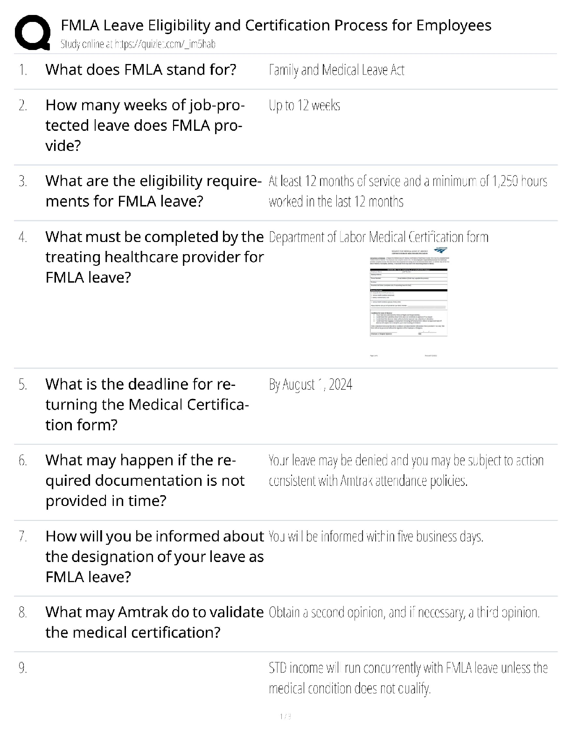Select question 'What does FMLA stand for?'
Screen dimensions: 571x740
click(141, 70)
